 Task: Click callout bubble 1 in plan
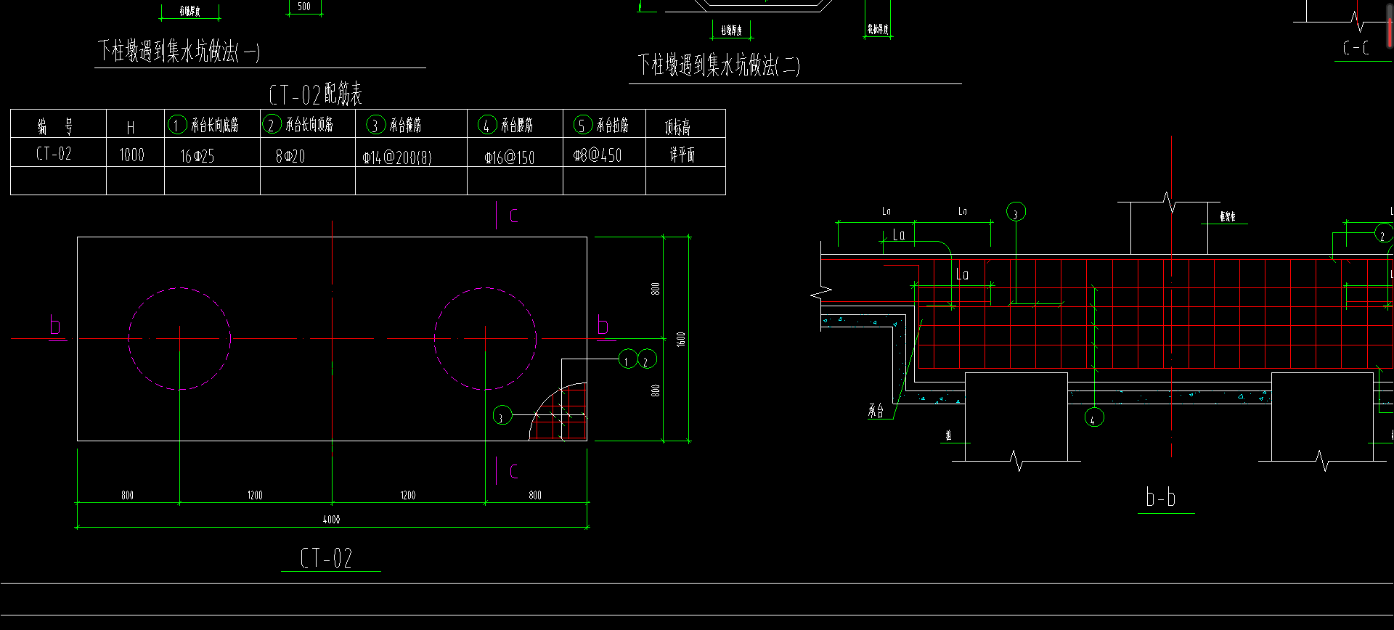pos(627,359)
